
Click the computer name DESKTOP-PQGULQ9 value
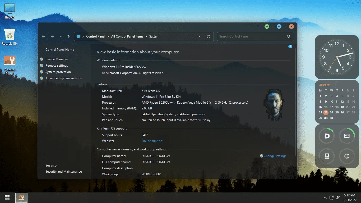click(156, 156)
